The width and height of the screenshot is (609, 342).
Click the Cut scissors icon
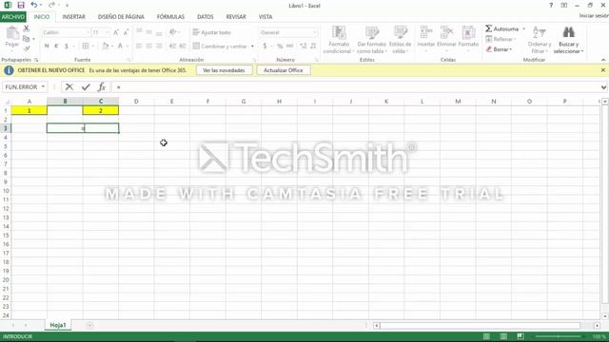point(27,28)
